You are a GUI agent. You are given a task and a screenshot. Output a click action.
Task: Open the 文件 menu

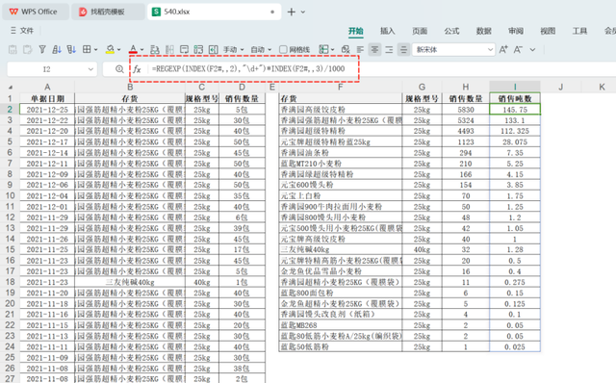[22, 31]
